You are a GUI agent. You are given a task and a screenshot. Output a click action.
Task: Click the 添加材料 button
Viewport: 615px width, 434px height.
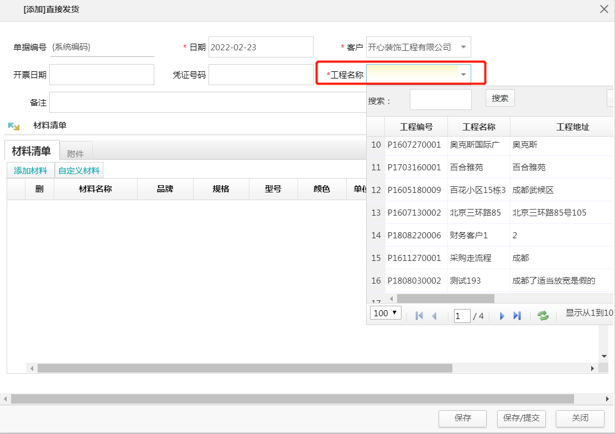(x=30, y=170)
